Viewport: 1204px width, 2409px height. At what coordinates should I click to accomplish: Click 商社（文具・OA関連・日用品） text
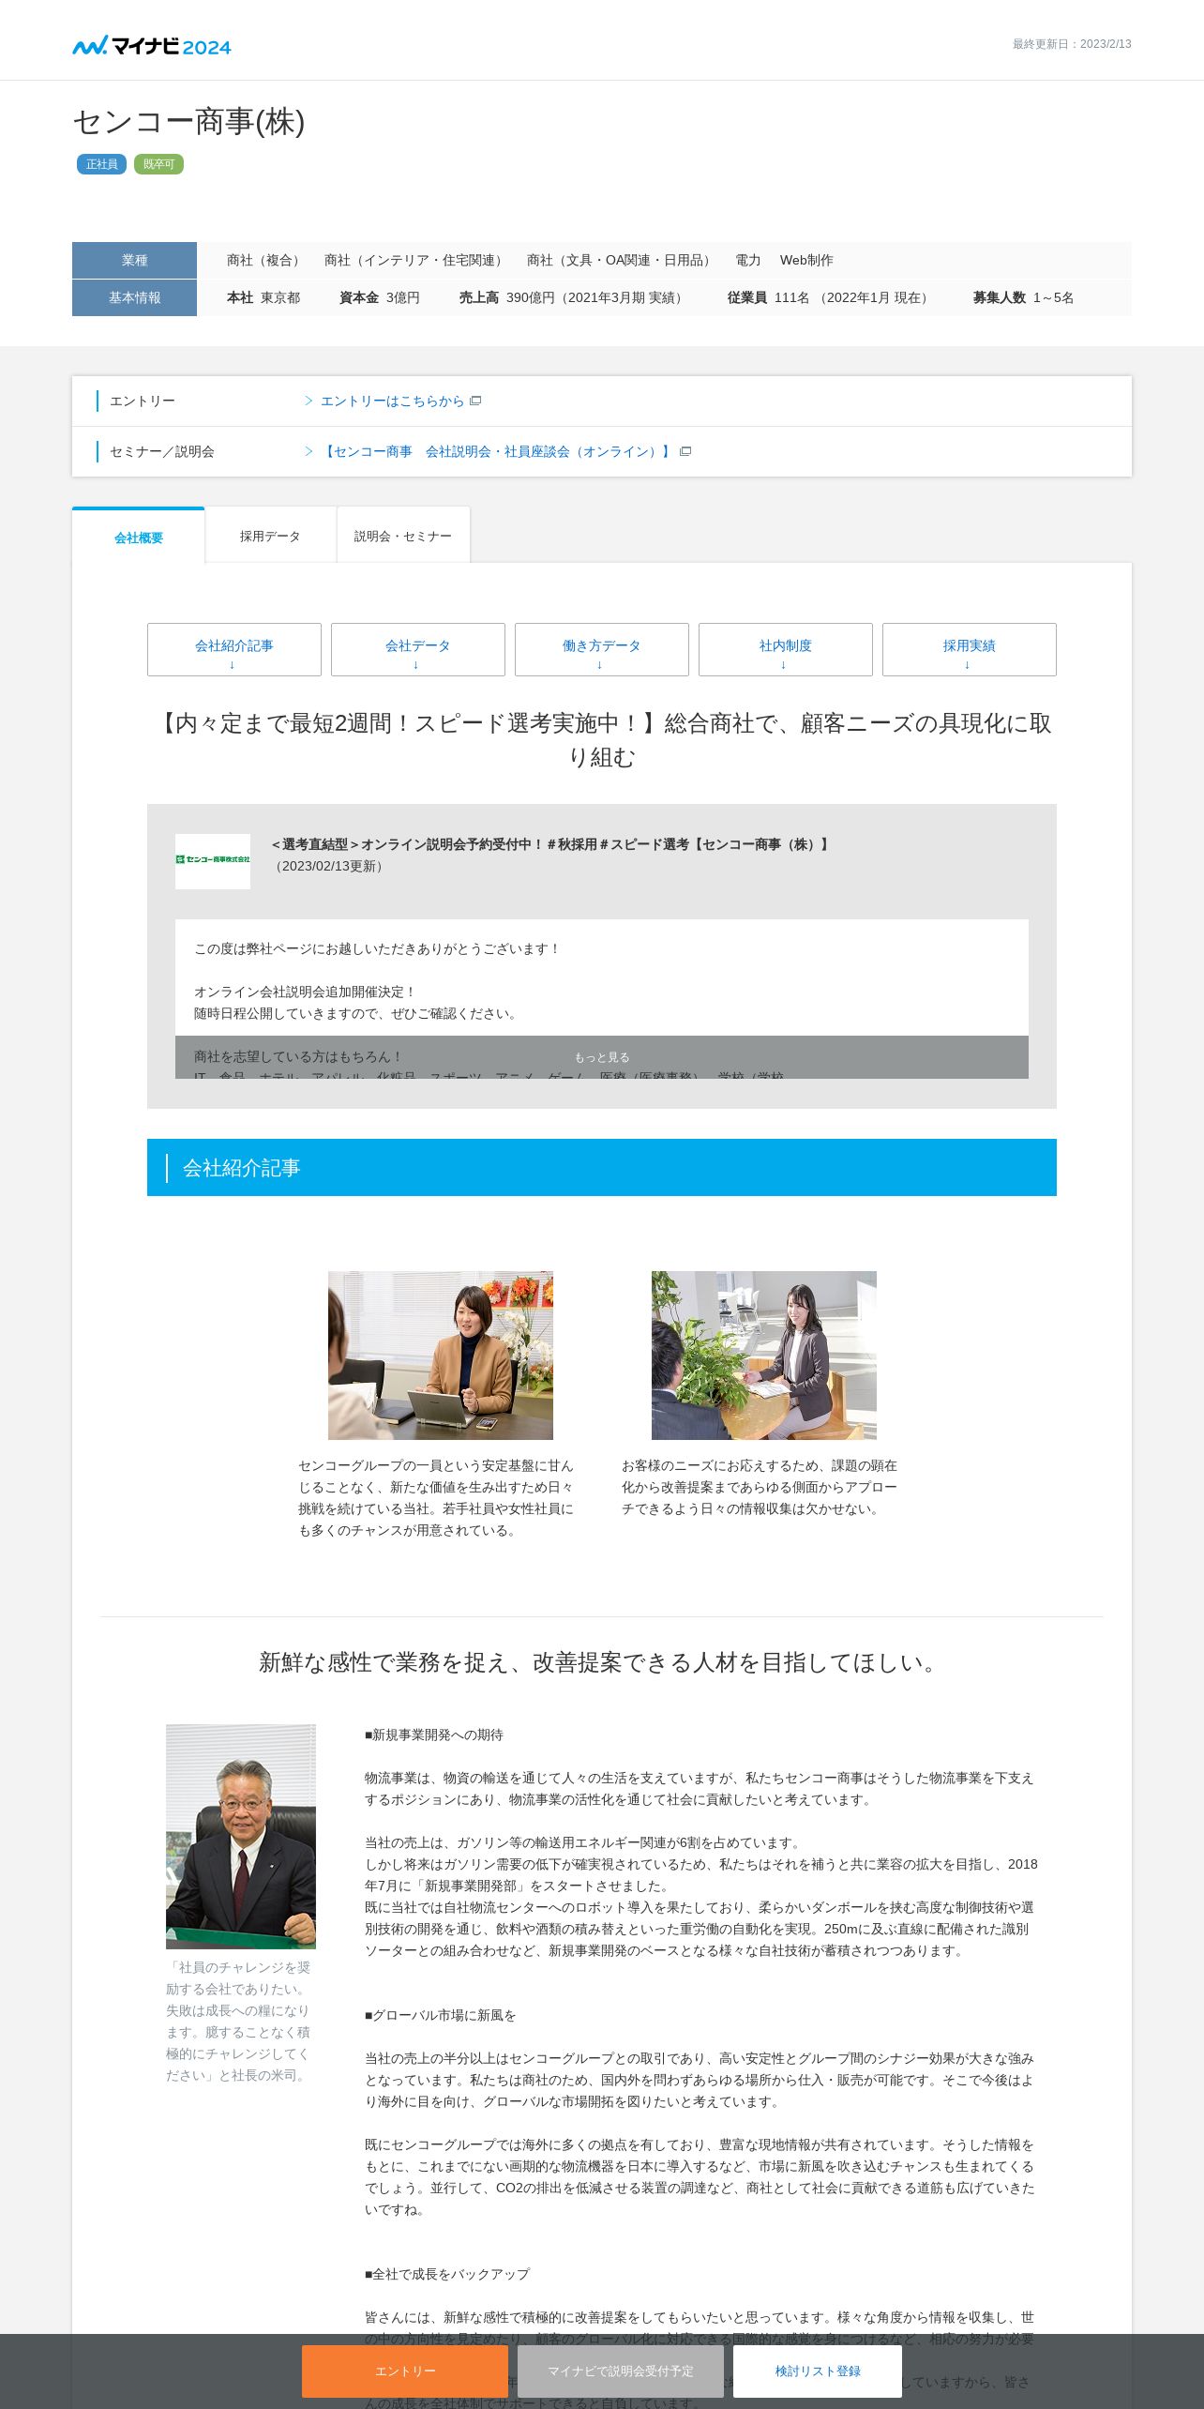(622, 260)
